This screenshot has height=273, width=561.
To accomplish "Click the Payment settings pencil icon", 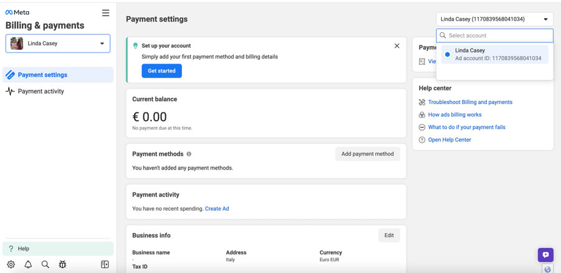I will tap(10, 75).
